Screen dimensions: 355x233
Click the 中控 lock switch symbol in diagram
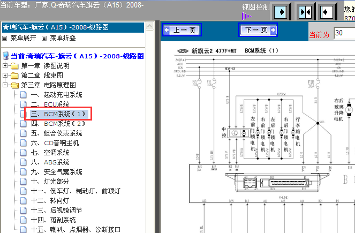coord(238,133)
